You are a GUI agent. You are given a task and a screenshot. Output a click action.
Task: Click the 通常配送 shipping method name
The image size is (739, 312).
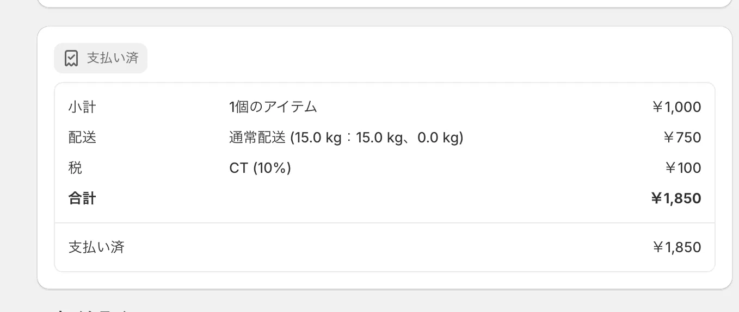[x=257, y=138]
